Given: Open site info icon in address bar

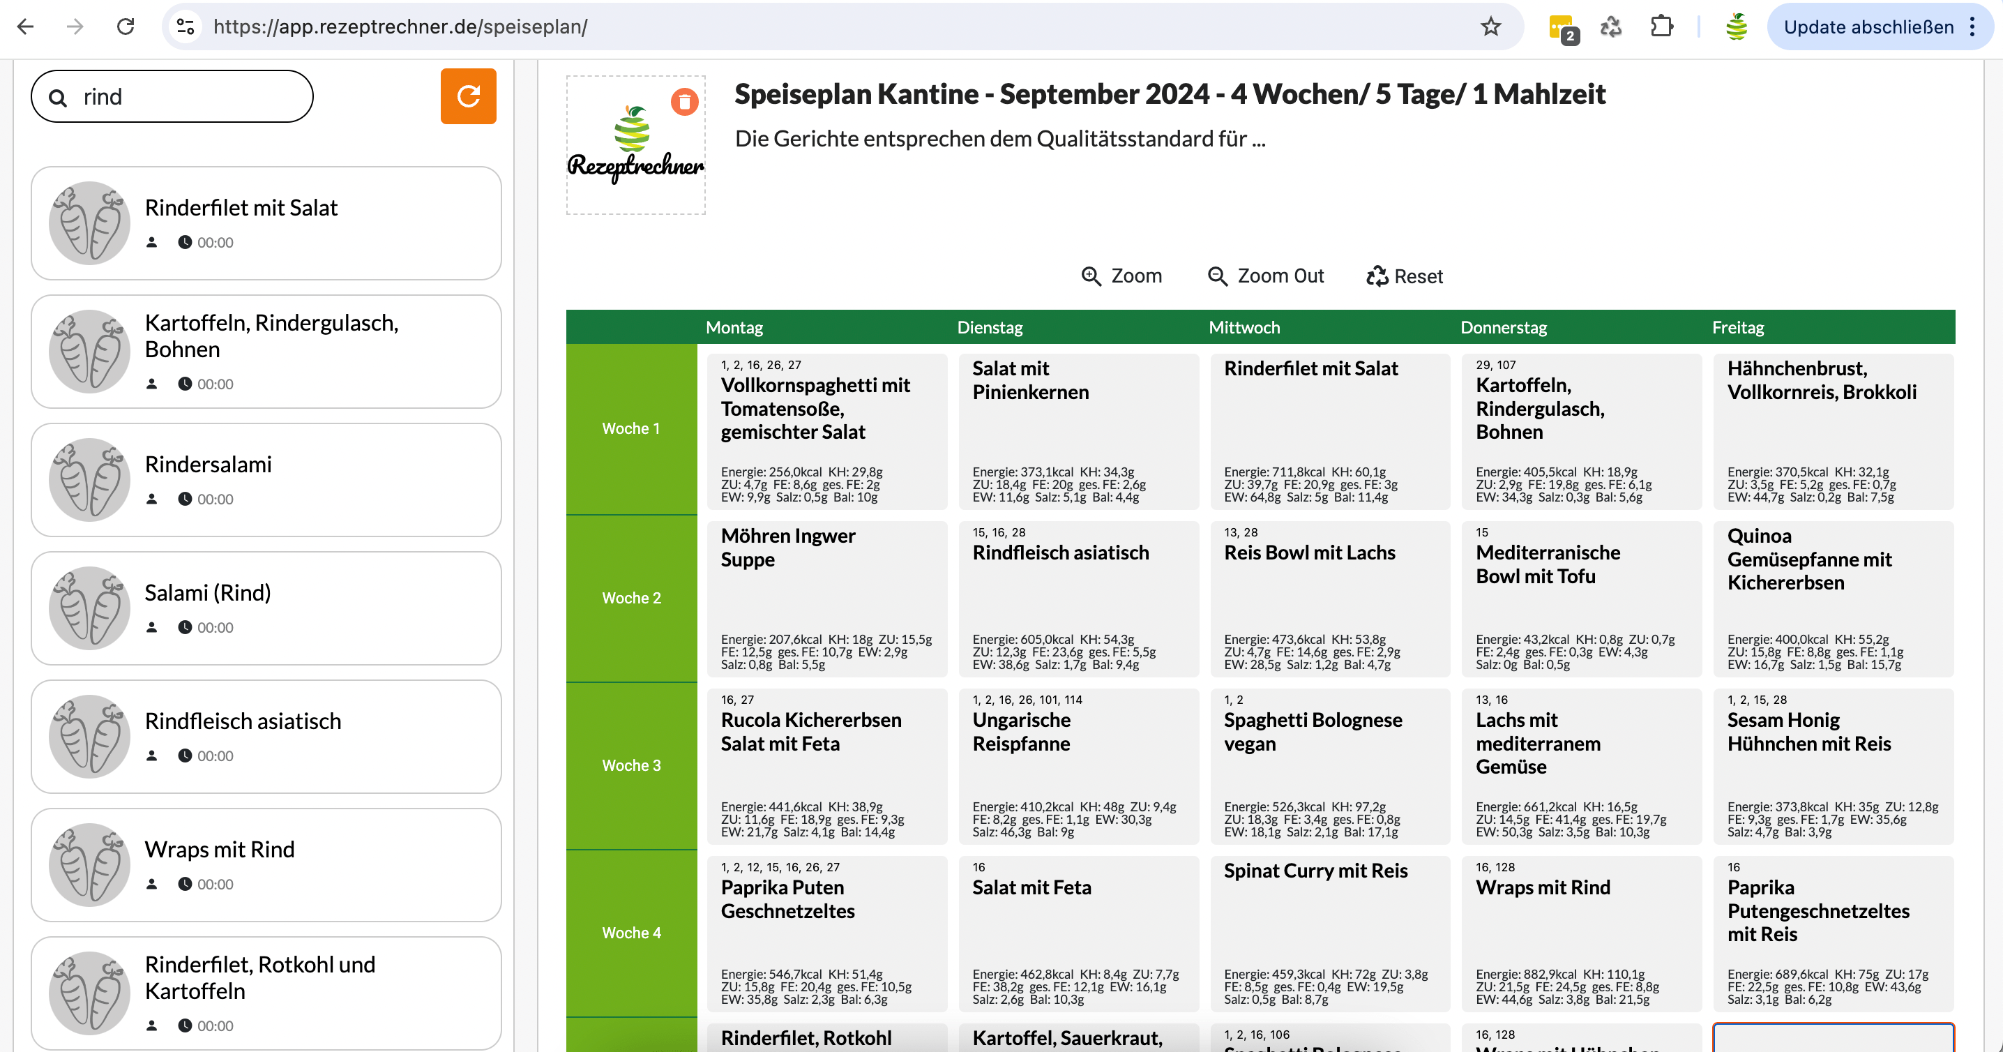Looking at the screenshot, I should point(185,27).
